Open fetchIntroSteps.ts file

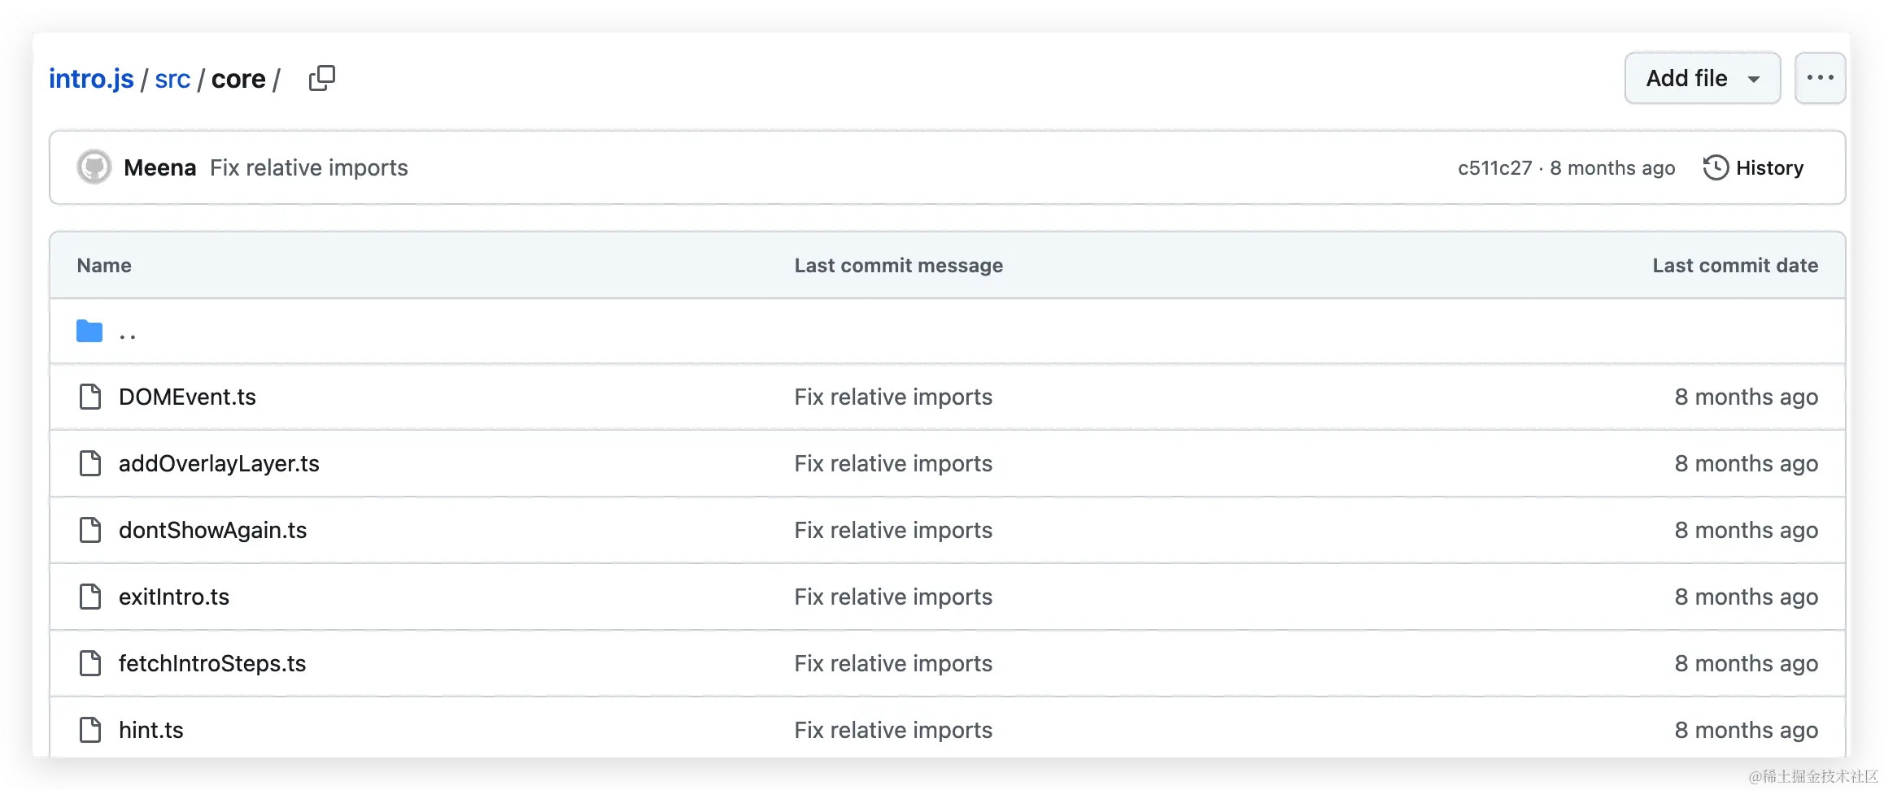pyautogui.click(x=212, y=663)
